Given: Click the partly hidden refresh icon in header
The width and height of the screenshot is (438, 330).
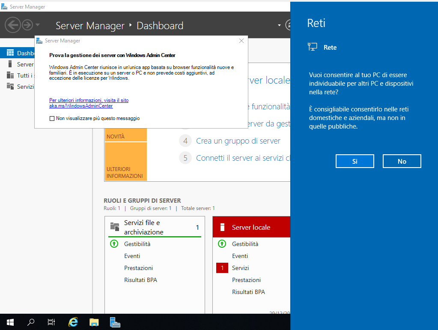Looking at the screenshot, I should click(288, 25).
